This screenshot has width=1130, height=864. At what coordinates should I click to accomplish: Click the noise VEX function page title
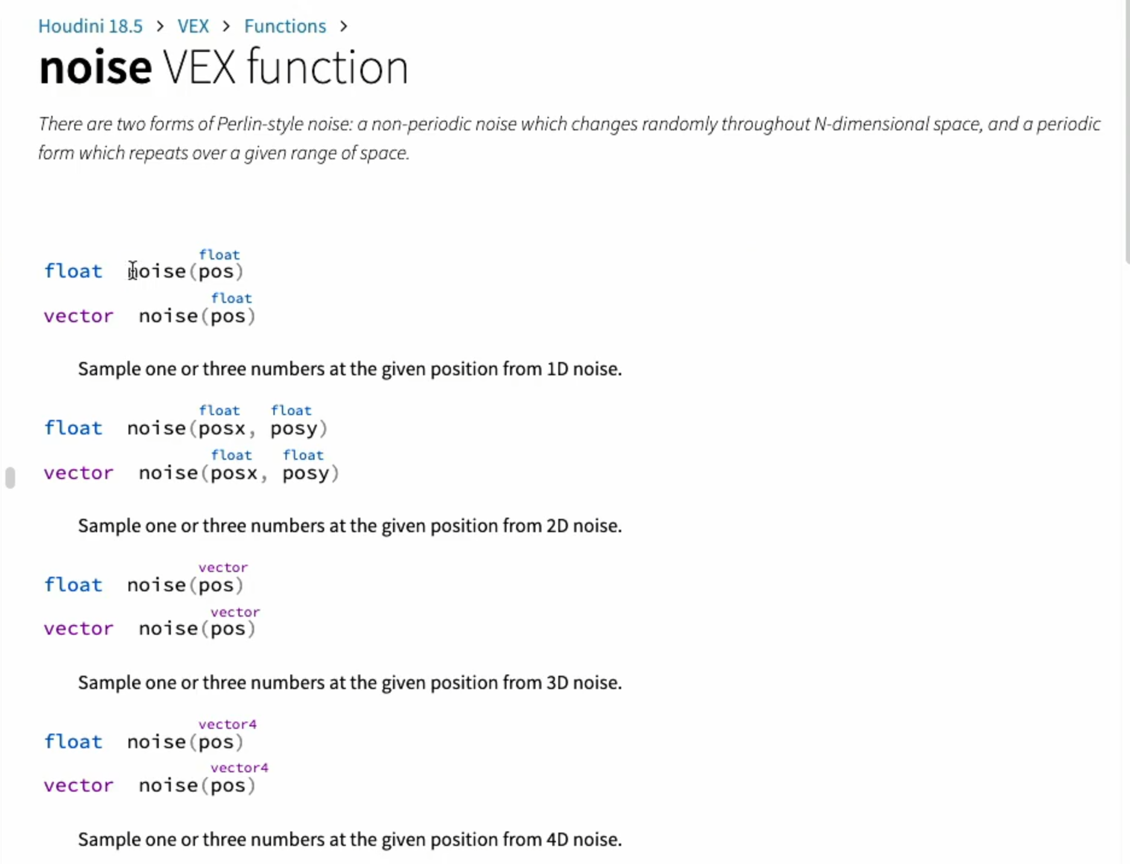[223, 66]
